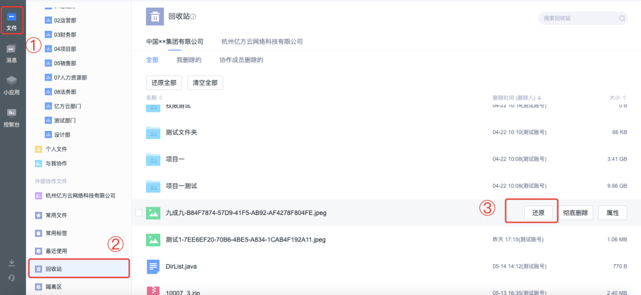The height and width of the screenshot is (295, 641).
Task: Click the 设计部 department icon
Action: pos(47,134)
